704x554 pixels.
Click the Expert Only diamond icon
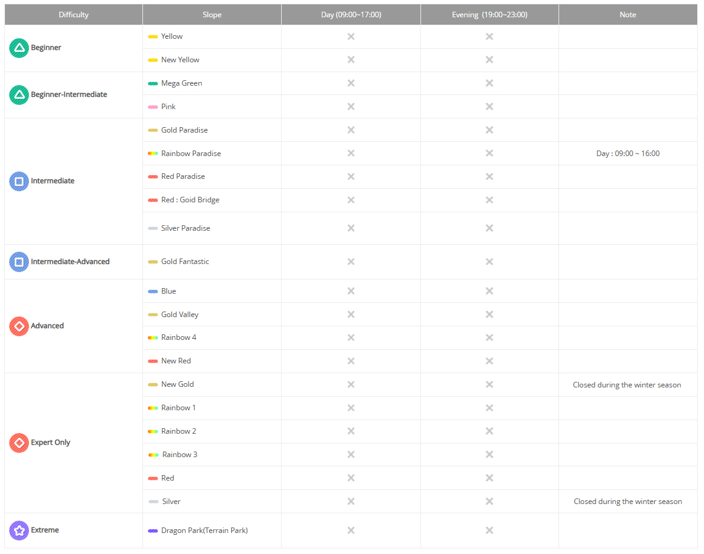19,443
